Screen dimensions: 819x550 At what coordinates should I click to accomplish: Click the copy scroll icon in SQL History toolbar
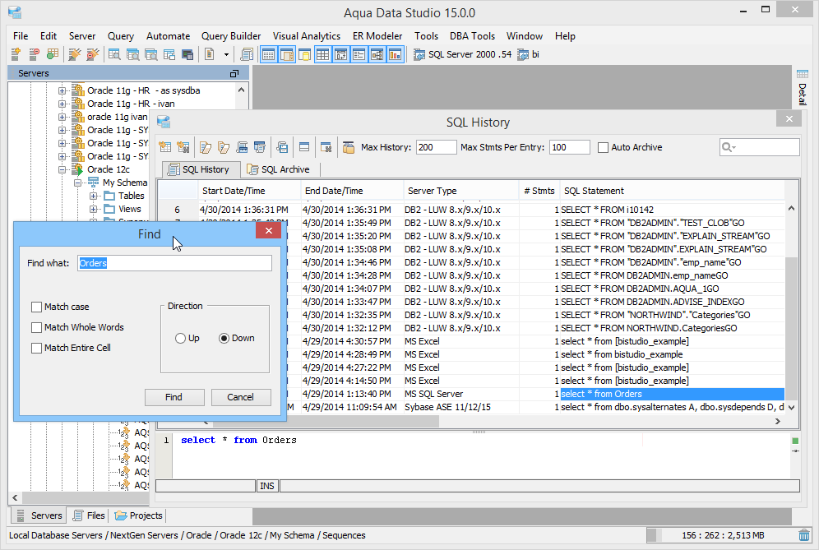[282, 147]
